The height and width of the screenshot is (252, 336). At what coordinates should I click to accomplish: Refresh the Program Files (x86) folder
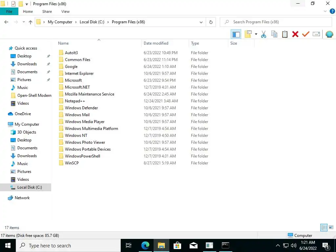(211, 22)
